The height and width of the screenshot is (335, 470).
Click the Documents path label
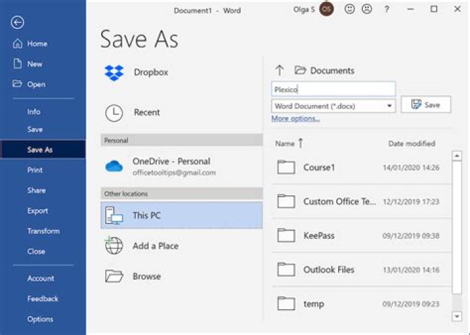pyautogui.click(x=332, y=71)
